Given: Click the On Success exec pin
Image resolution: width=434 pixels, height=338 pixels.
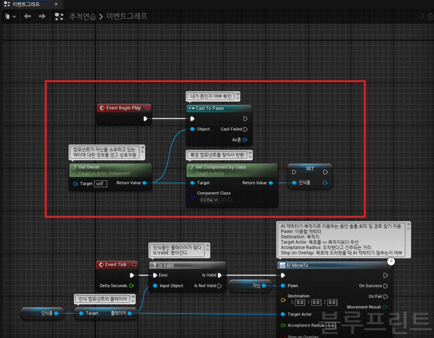Looking at the screenshot, I should click(x=386, y=285).
